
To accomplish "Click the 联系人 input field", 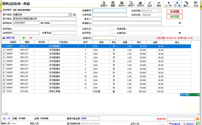I will pyautogui.click(x=127, y=19).
